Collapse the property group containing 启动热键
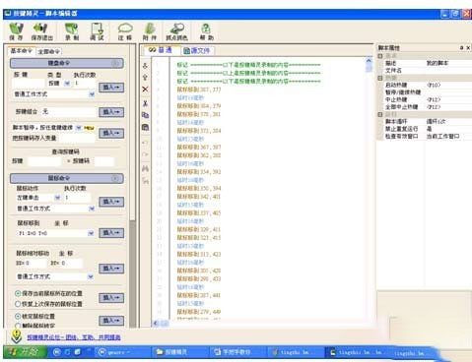 [380, 78]
